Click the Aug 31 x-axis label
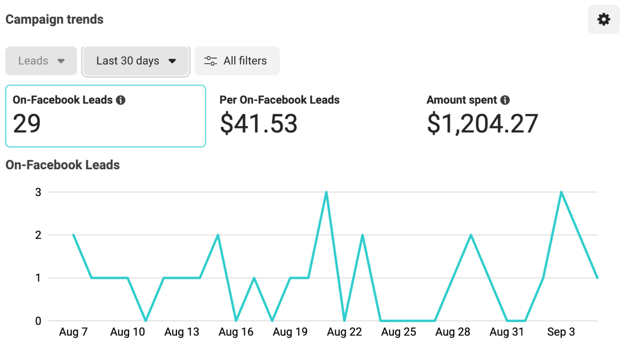 (506, 332)
